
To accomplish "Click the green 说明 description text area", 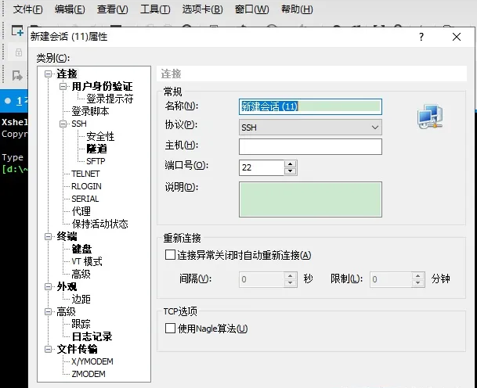I will [310, 199].
